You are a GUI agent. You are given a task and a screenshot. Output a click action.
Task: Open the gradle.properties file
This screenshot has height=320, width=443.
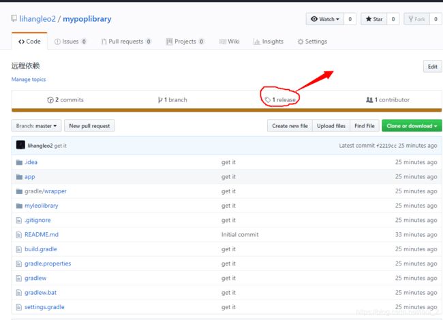(x=48, y=263)
